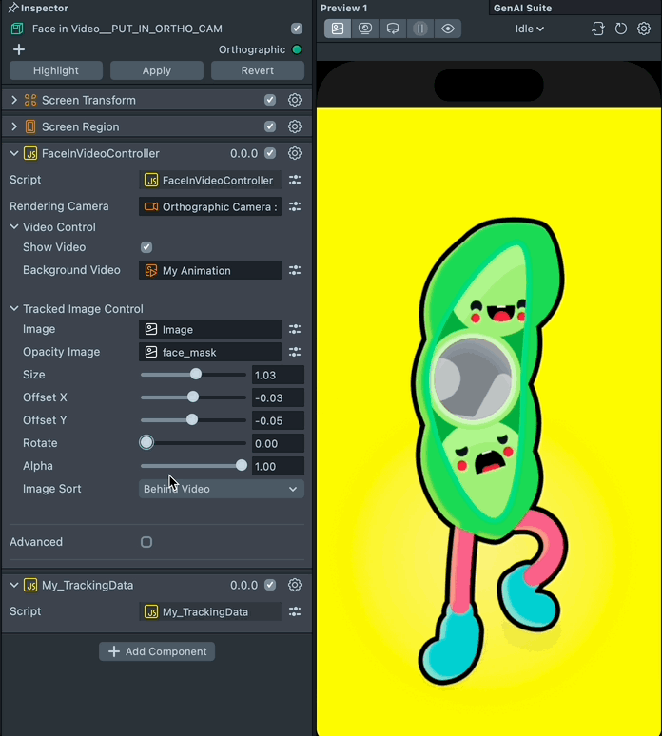Open My_TrackingData settings gear

294,586
